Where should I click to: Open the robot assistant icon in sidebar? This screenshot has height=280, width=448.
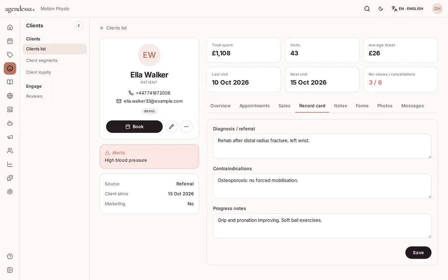(10, 123)
